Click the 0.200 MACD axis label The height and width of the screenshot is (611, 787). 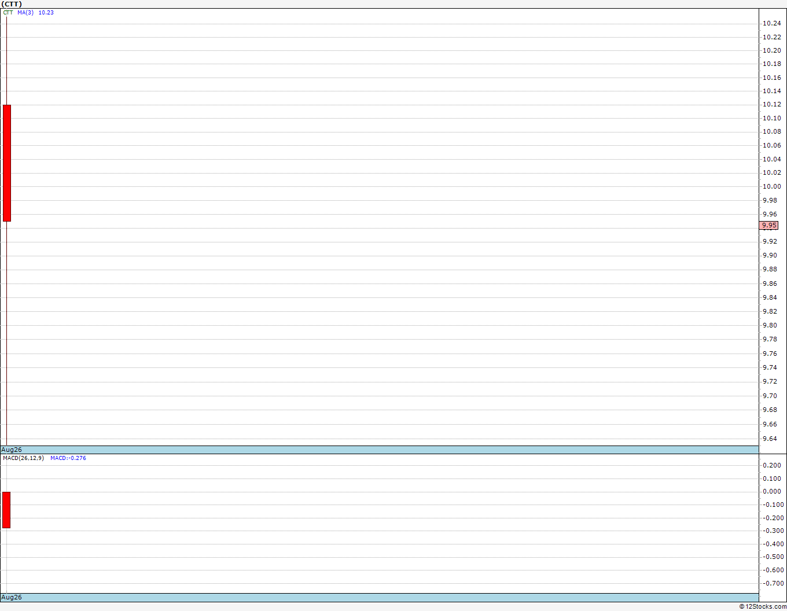tap(772, 465)
